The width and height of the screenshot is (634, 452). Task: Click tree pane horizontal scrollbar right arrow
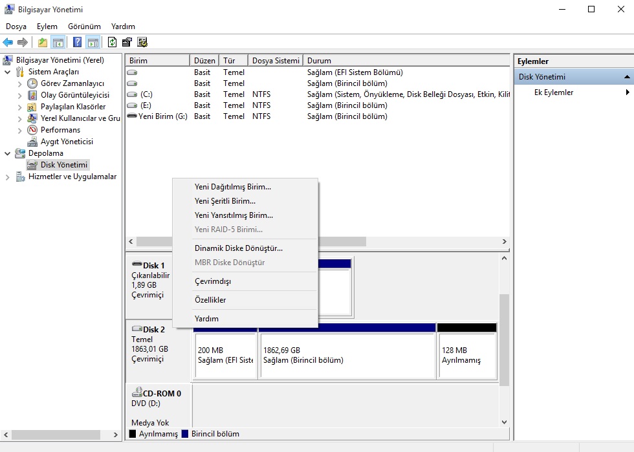click(x=116, y=435)
